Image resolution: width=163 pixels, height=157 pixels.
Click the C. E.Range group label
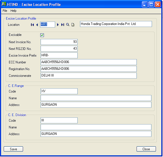(x=16, y=86)
